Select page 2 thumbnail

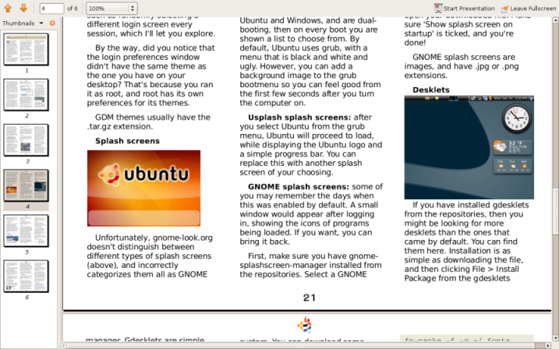pos(26,94)
